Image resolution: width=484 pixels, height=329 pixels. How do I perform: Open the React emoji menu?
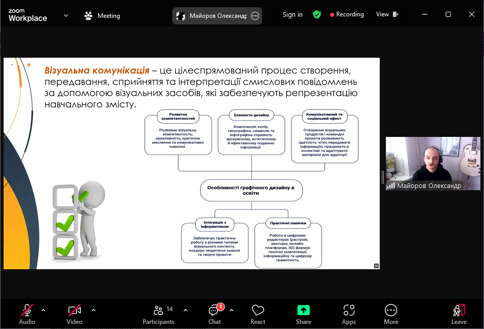(x=258, y=314)
